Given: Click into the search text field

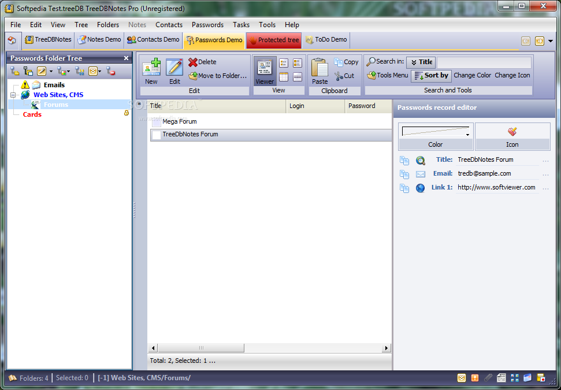Looking at the screenshot, I should [x=484, y=62].
